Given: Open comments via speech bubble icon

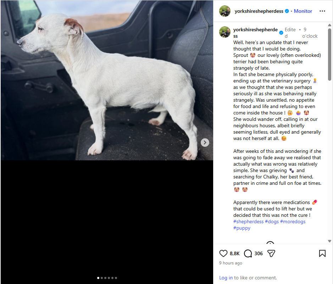Looking at the screenshot, I should pyautogui.click(x=248, y=253).
